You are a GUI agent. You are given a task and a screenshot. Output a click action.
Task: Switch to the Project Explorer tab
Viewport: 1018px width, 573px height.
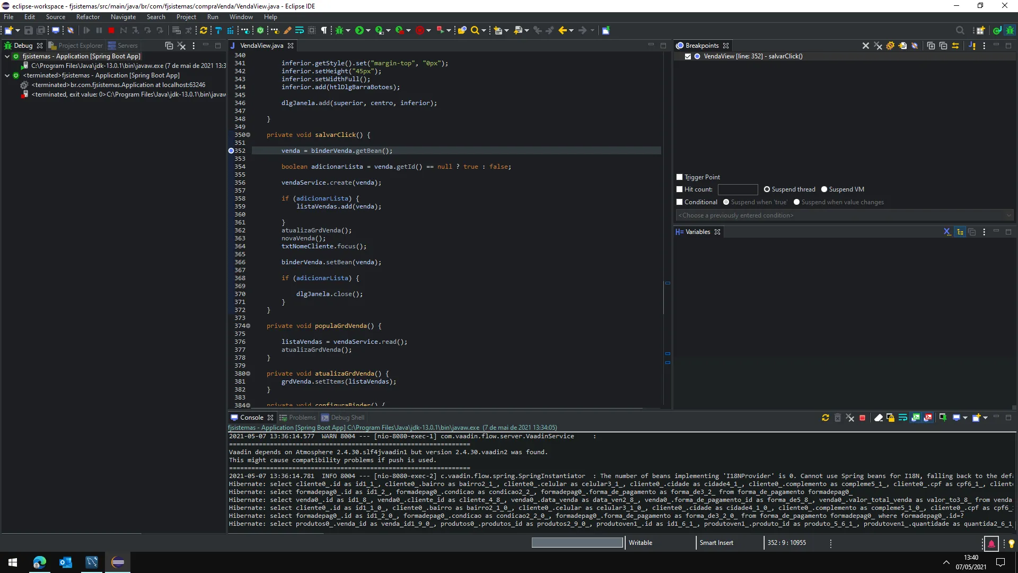(x=80, y=46)
